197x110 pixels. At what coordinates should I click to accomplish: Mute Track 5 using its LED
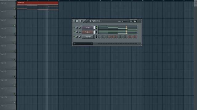click(x=14, y=43)
